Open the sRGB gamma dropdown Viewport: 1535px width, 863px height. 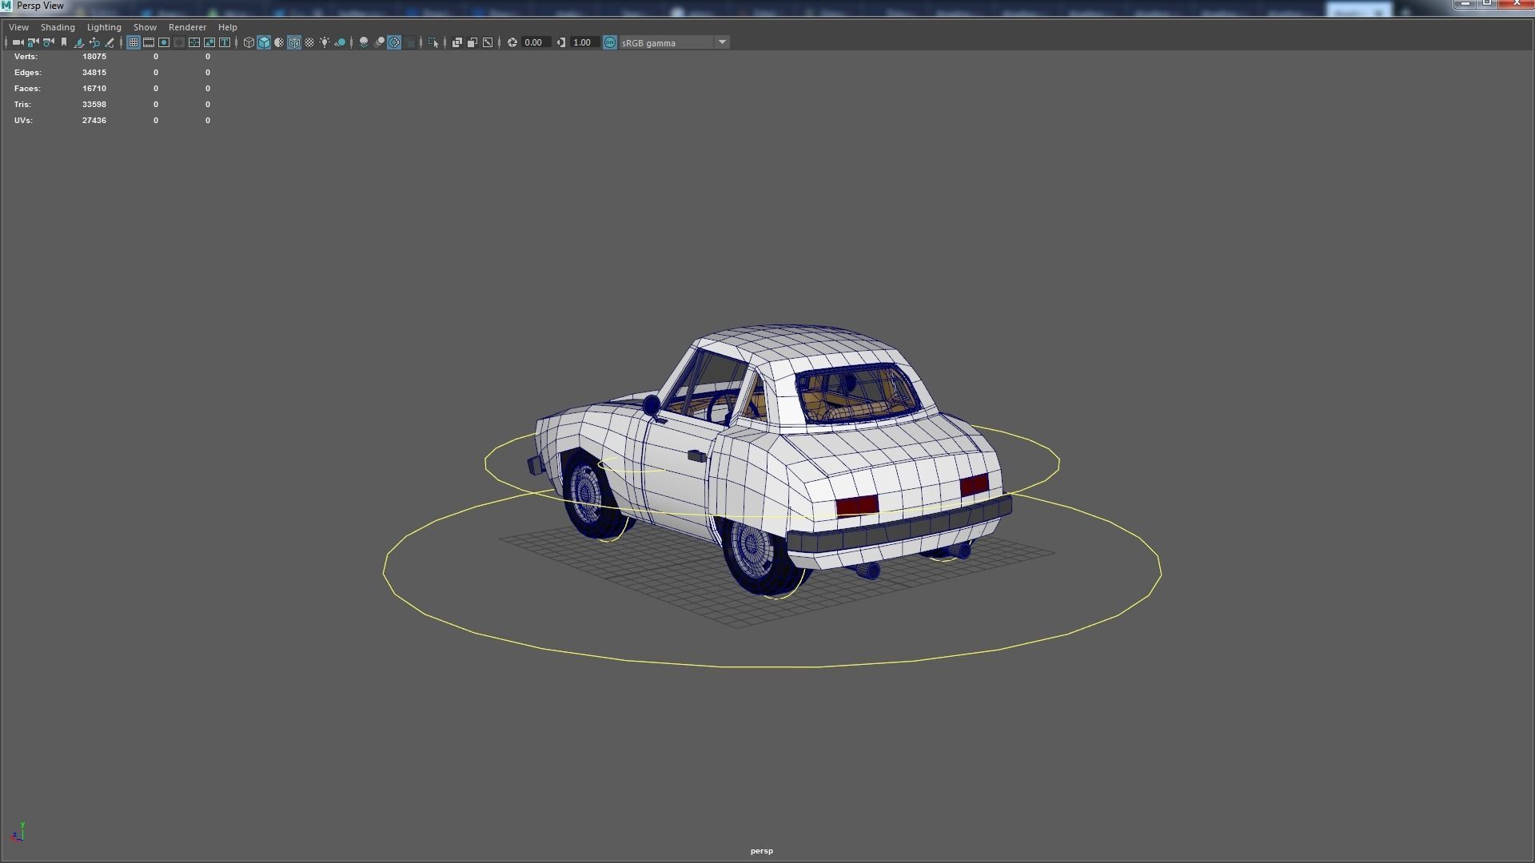(674, 42)
